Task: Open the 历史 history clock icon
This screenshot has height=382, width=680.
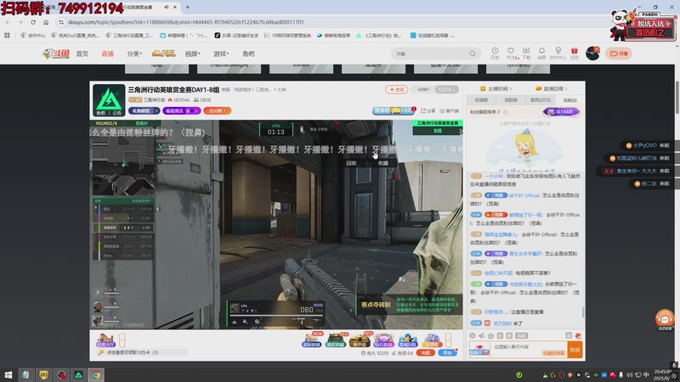Action: [495, 53]
